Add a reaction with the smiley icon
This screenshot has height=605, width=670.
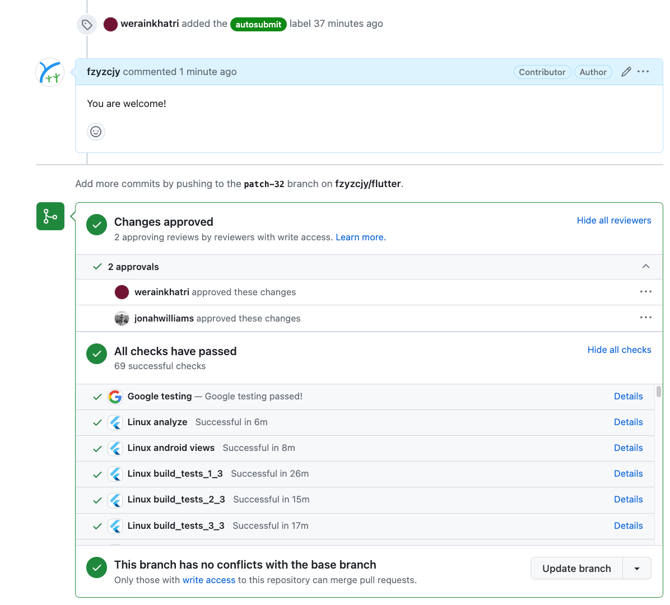96,132
